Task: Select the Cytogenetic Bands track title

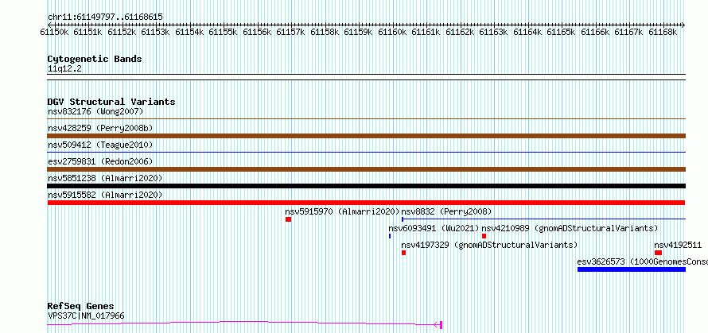Action: 95,59
